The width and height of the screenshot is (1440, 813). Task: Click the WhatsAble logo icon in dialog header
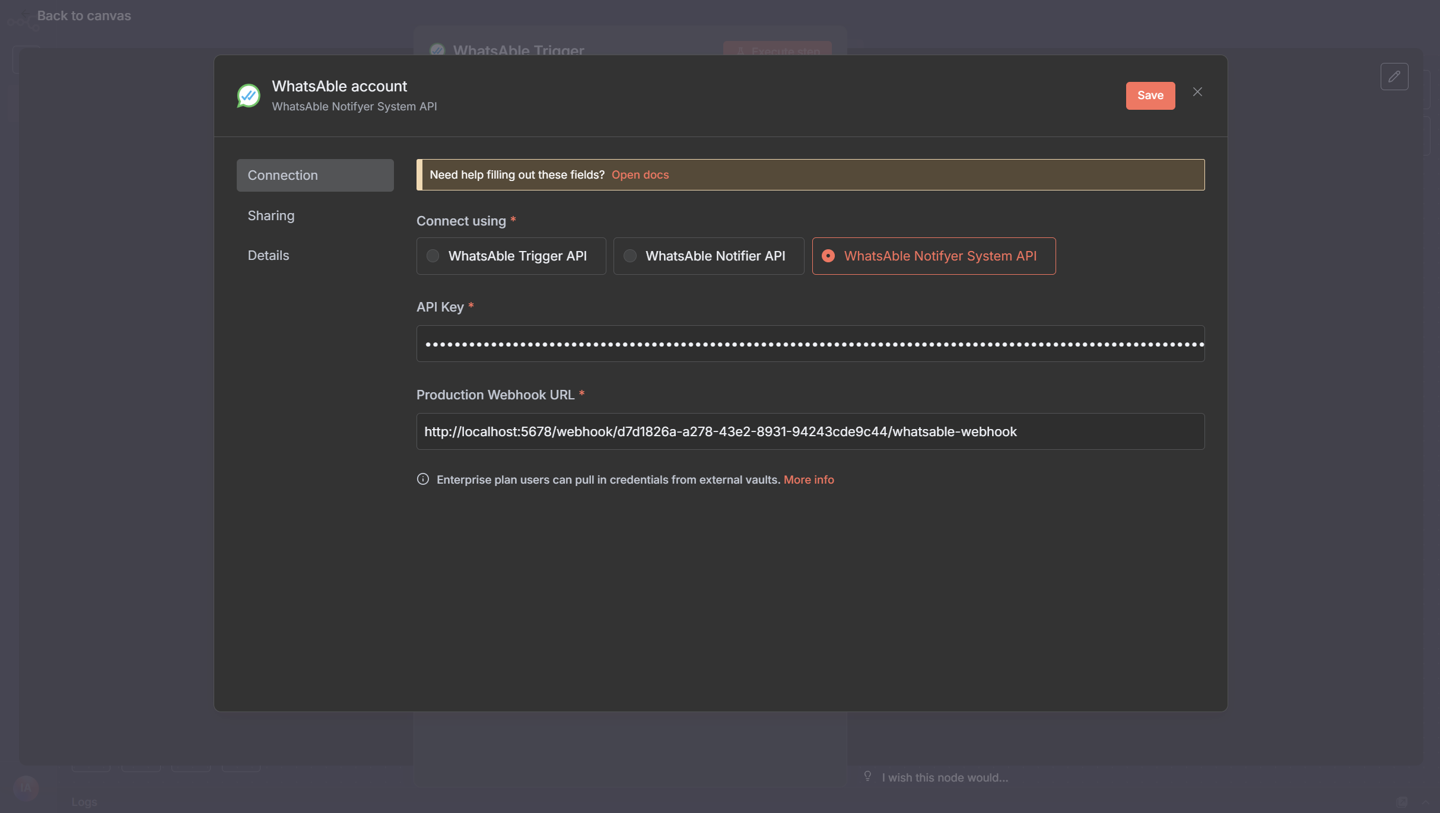point(249,96)
